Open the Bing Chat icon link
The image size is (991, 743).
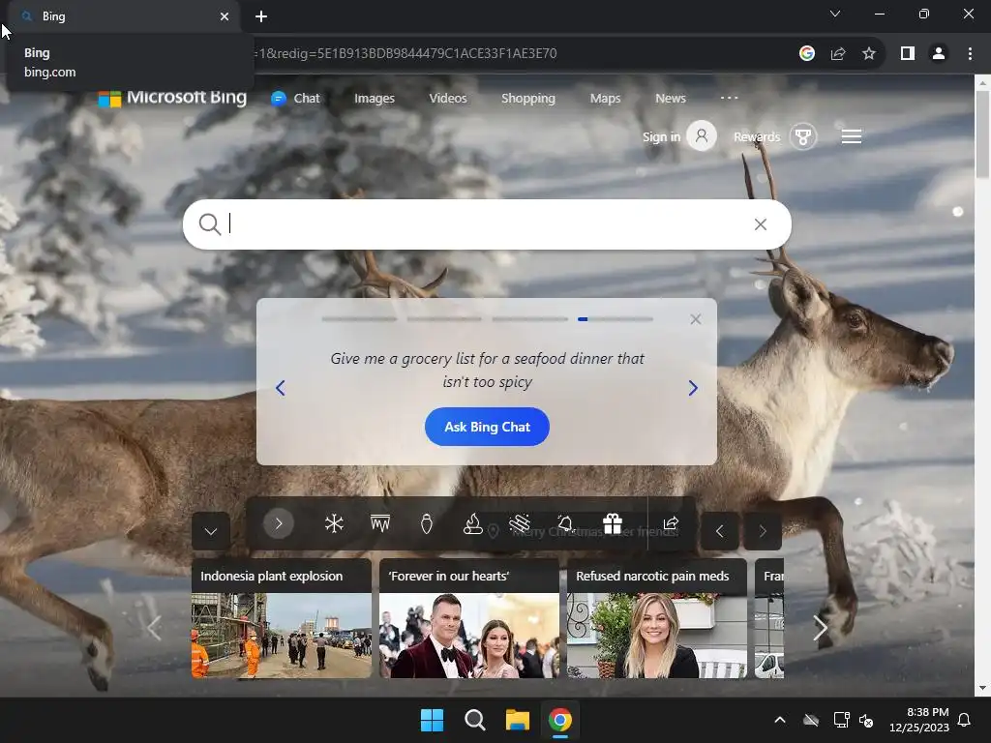[x=278, y=99]
